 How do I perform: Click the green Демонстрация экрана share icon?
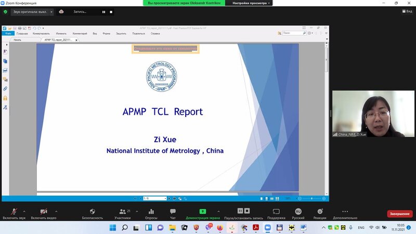203,212
